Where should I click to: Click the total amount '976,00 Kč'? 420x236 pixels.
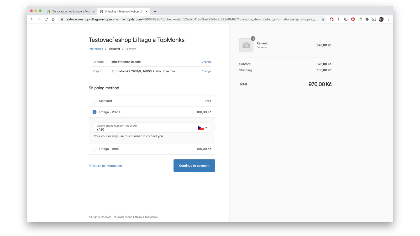320,84
